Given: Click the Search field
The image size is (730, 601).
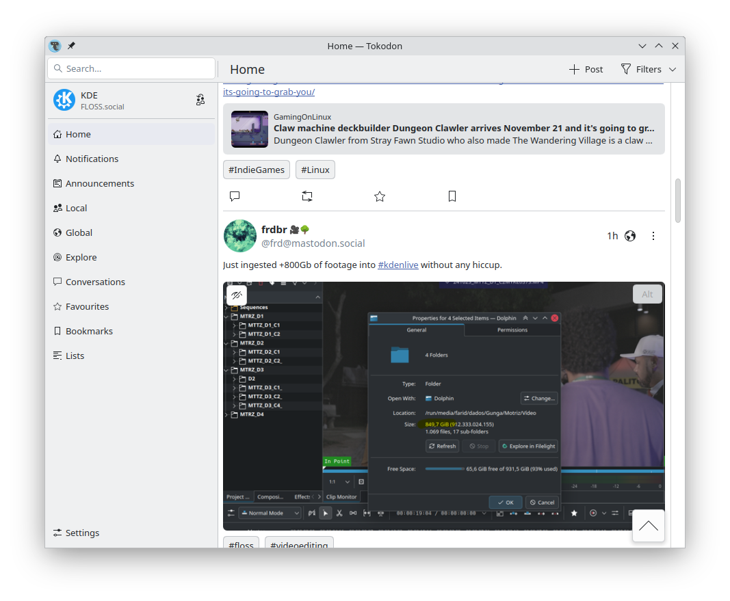Looking at the screenshot, I should [x=131, y=68].
